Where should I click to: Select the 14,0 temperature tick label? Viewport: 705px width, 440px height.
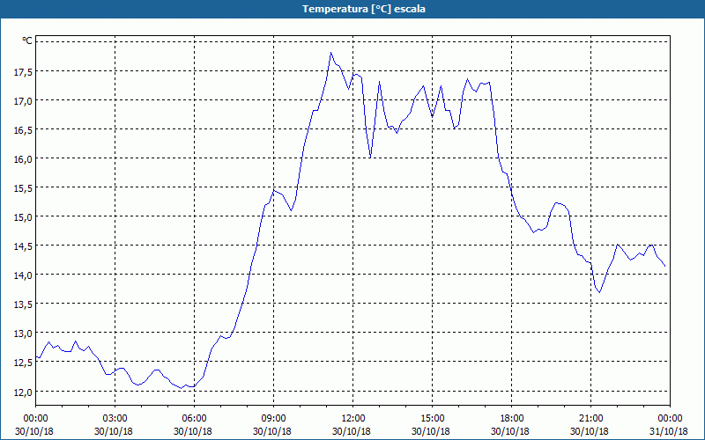pos(23,275)
